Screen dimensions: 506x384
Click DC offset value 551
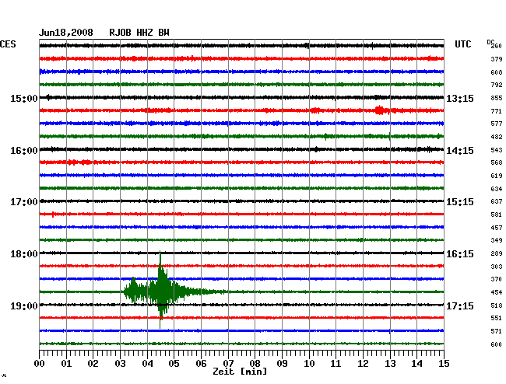pyautogui.click(x=497, y=318)
